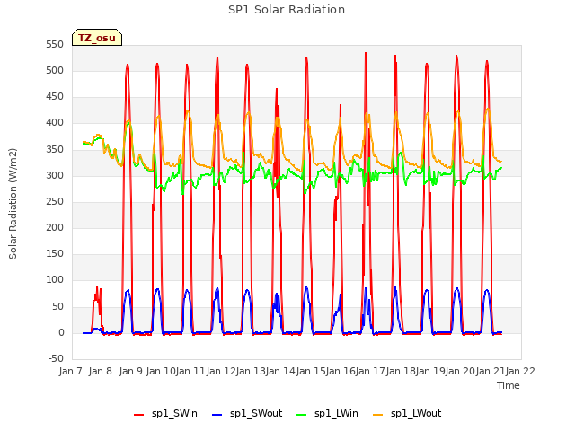
Task: Click the SP1 Solar Radiation chart title
Action: click(x=287, y=10)
